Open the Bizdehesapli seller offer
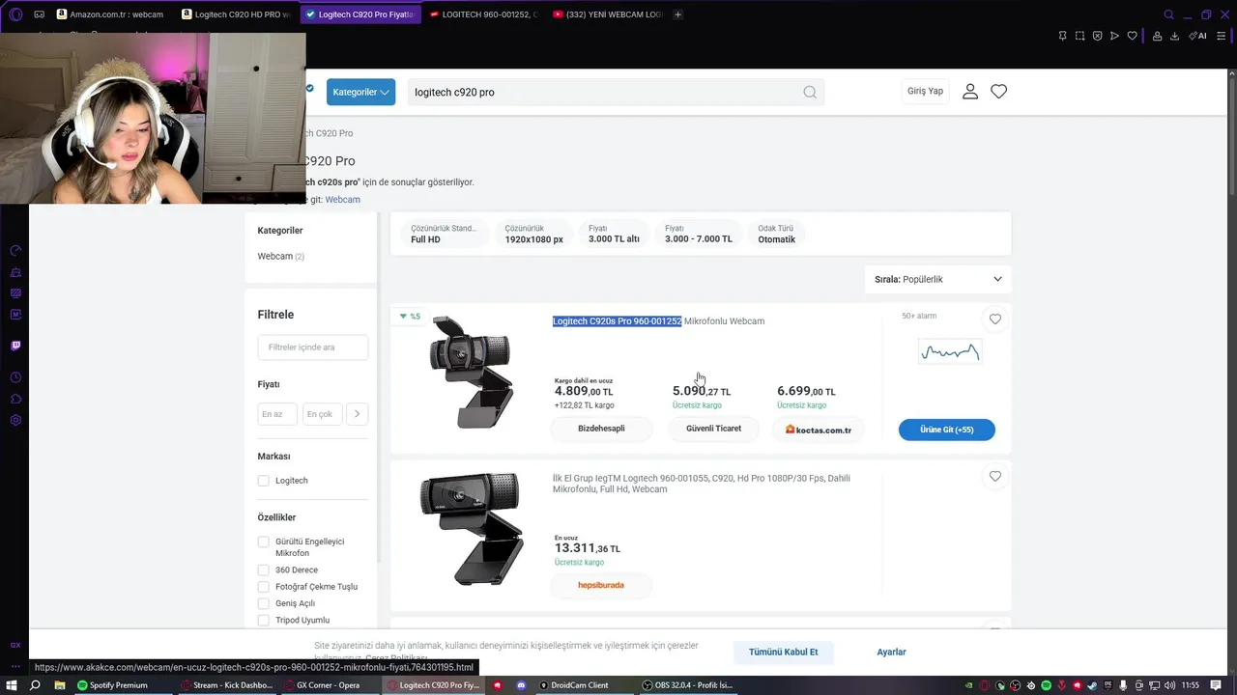 pos(601,429)
